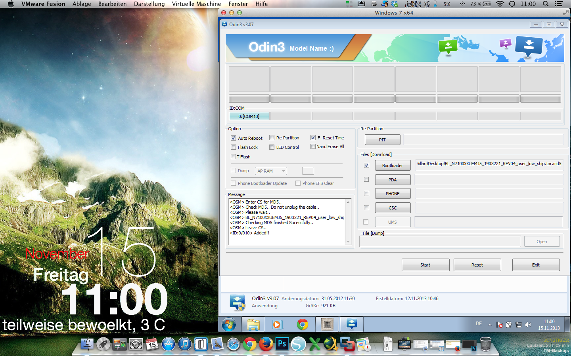Open Google Chrome in the macOS dock
The width and height of the screenshot is (571, 356).
(x=250, y=345)
